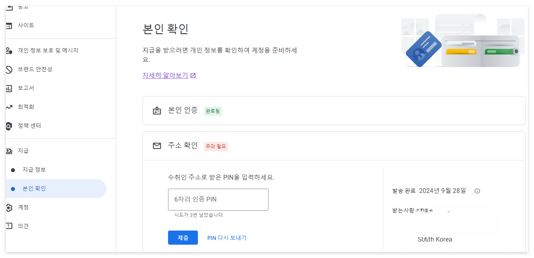This screenshot has height=258, width=534.
Task: Click the 2024년 9월 28일 date text
Action: pyautogui.click(x=443, y=191)
